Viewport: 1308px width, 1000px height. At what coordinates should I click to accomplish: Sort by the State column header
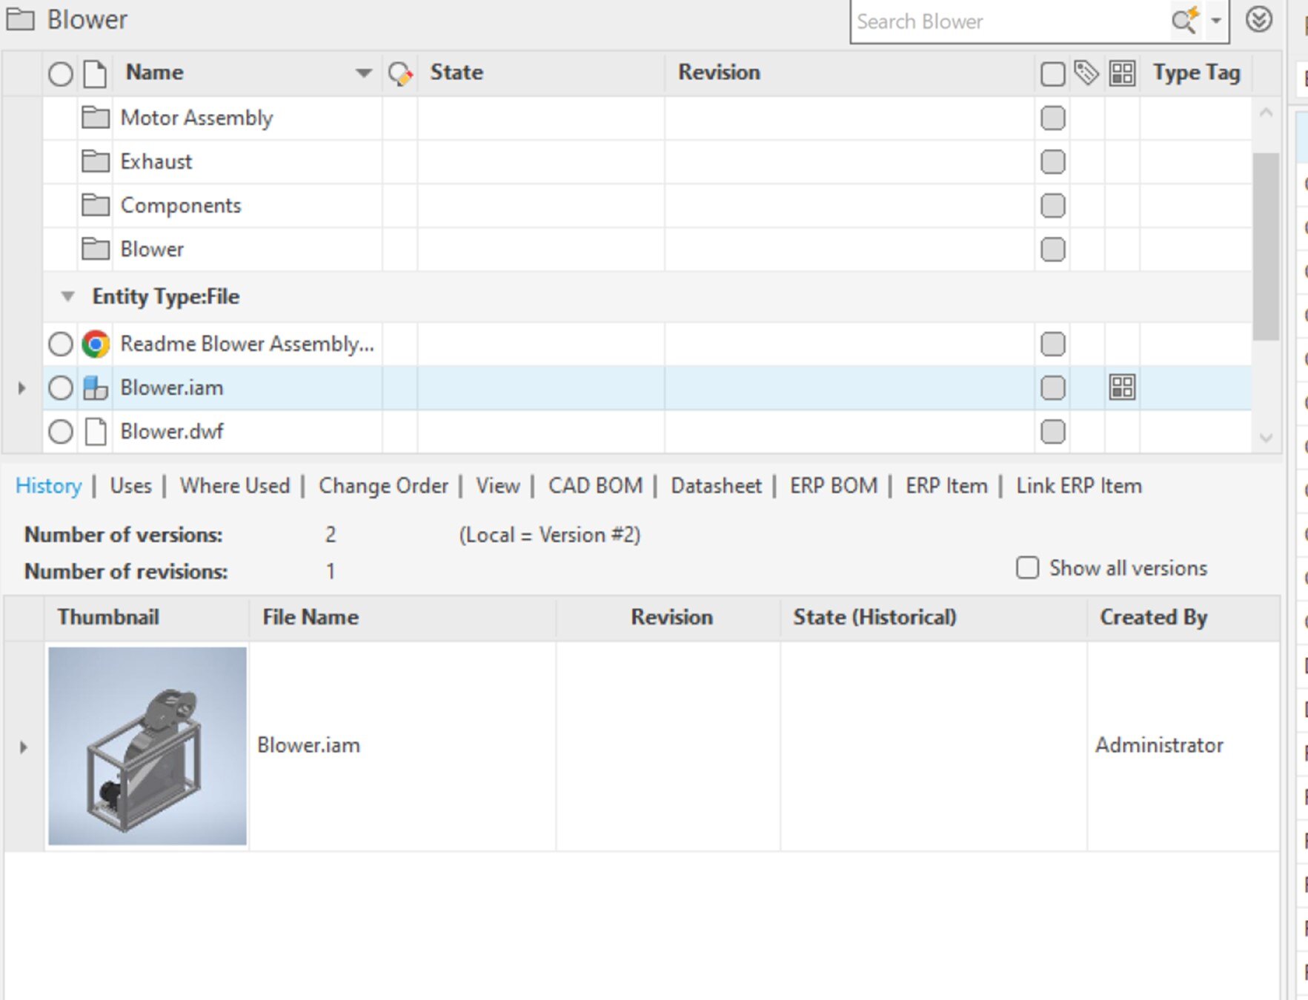(x=457, y=73)
